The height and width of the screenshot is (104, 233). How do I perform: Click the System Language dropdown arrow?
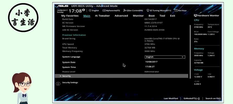pyautogui.click(x=183, y=57)
